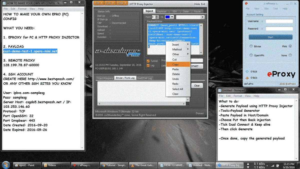Switch to the Replacer tab
Image resolution: width=300 pixels, height=169 pixels.
pos(162,11)
